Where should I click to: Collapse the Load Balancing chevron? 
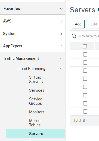[61, 68]
